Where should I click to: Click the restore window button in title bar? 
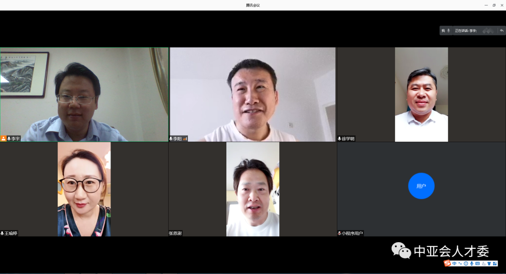tap(494, 5)
